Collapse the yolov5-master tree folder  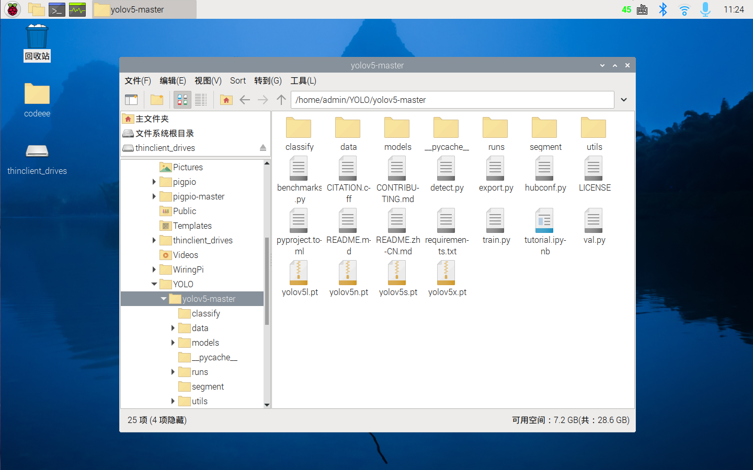tap(163, 299)
